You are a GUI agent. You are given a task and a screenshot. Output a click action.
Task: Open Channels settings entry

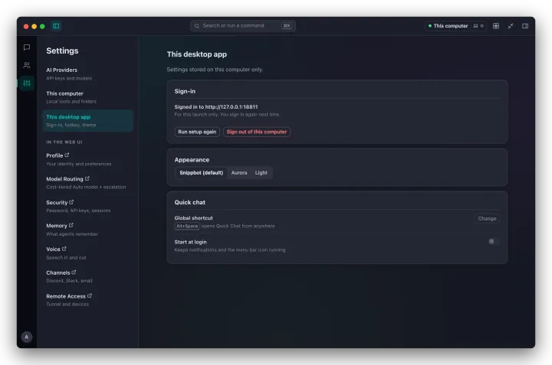pyautogui.click(x=87, y=276)
